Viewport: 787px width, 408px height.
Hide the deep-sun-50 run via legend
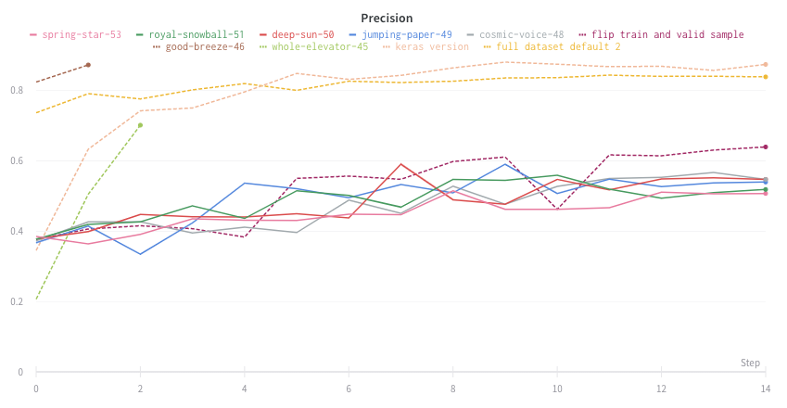302,35
